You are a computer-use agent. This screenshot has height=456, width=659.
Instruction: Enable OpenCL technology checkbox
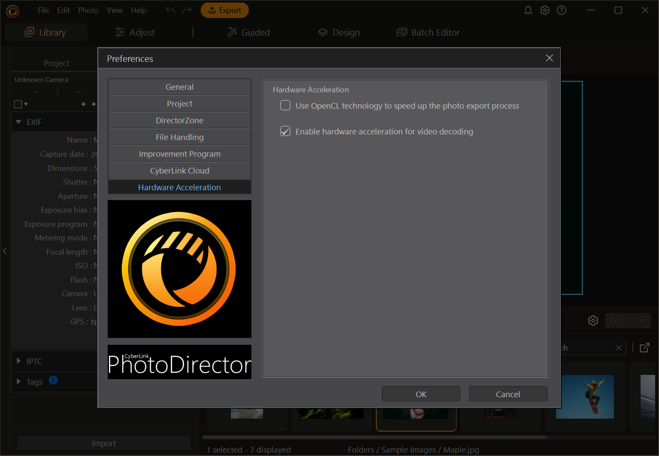pos(285,106)
